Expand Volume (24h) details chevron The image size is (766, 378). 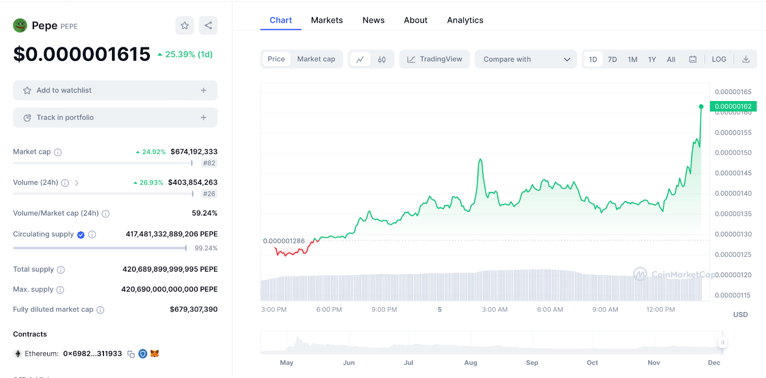click(x=77, y=183)
